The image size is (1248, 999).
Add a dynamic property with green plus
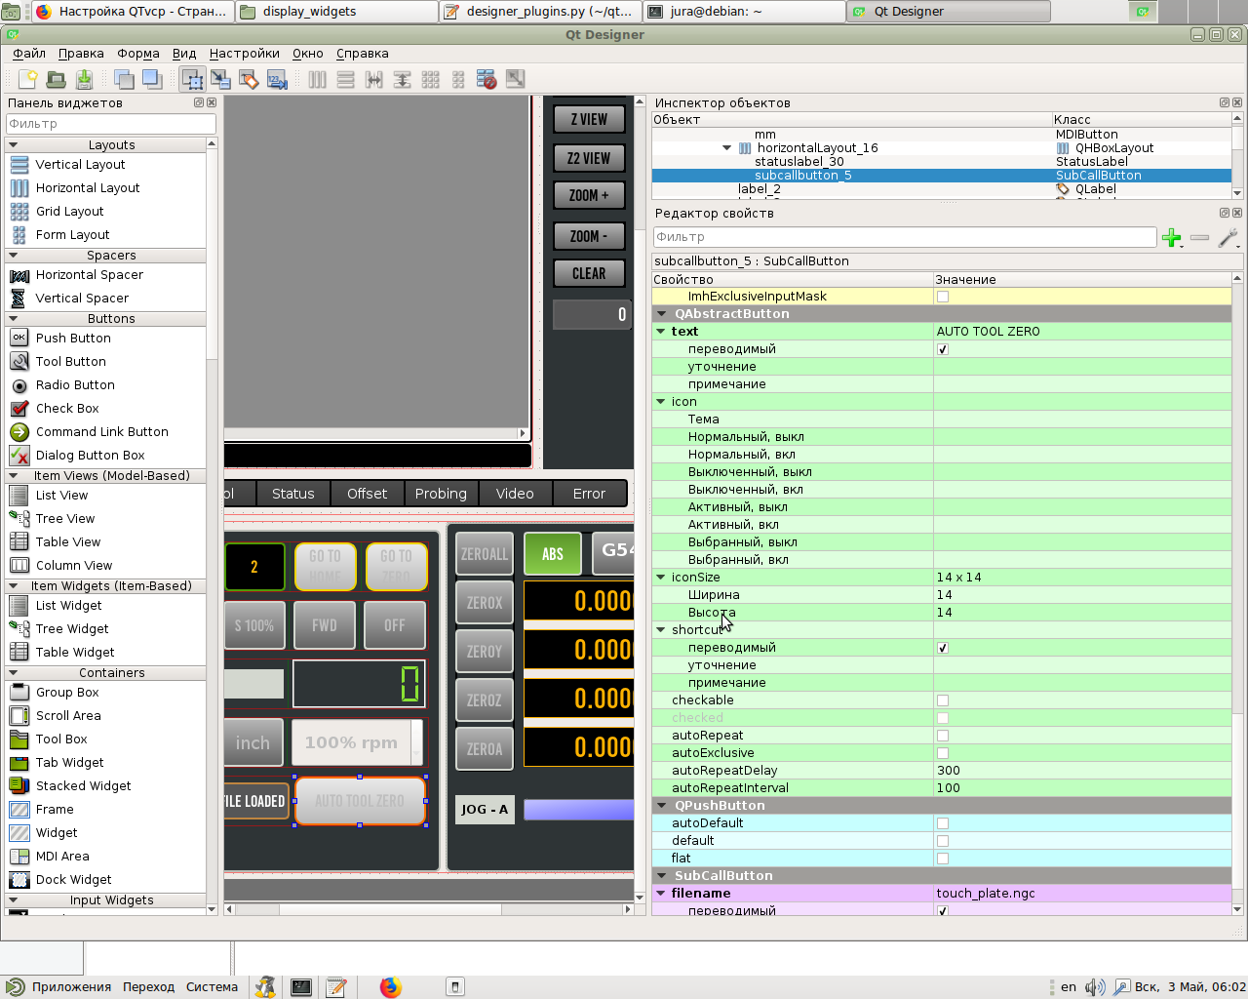pyautogui.click(x=1172, y=237)
